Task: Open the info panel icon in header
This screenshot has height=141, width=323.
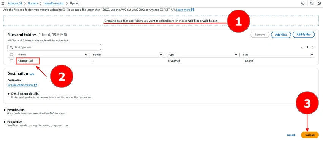Action: tap(303, 3)
